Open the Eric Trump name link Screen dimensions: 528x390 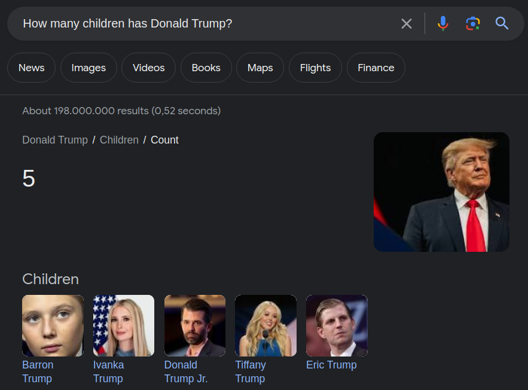331,365
